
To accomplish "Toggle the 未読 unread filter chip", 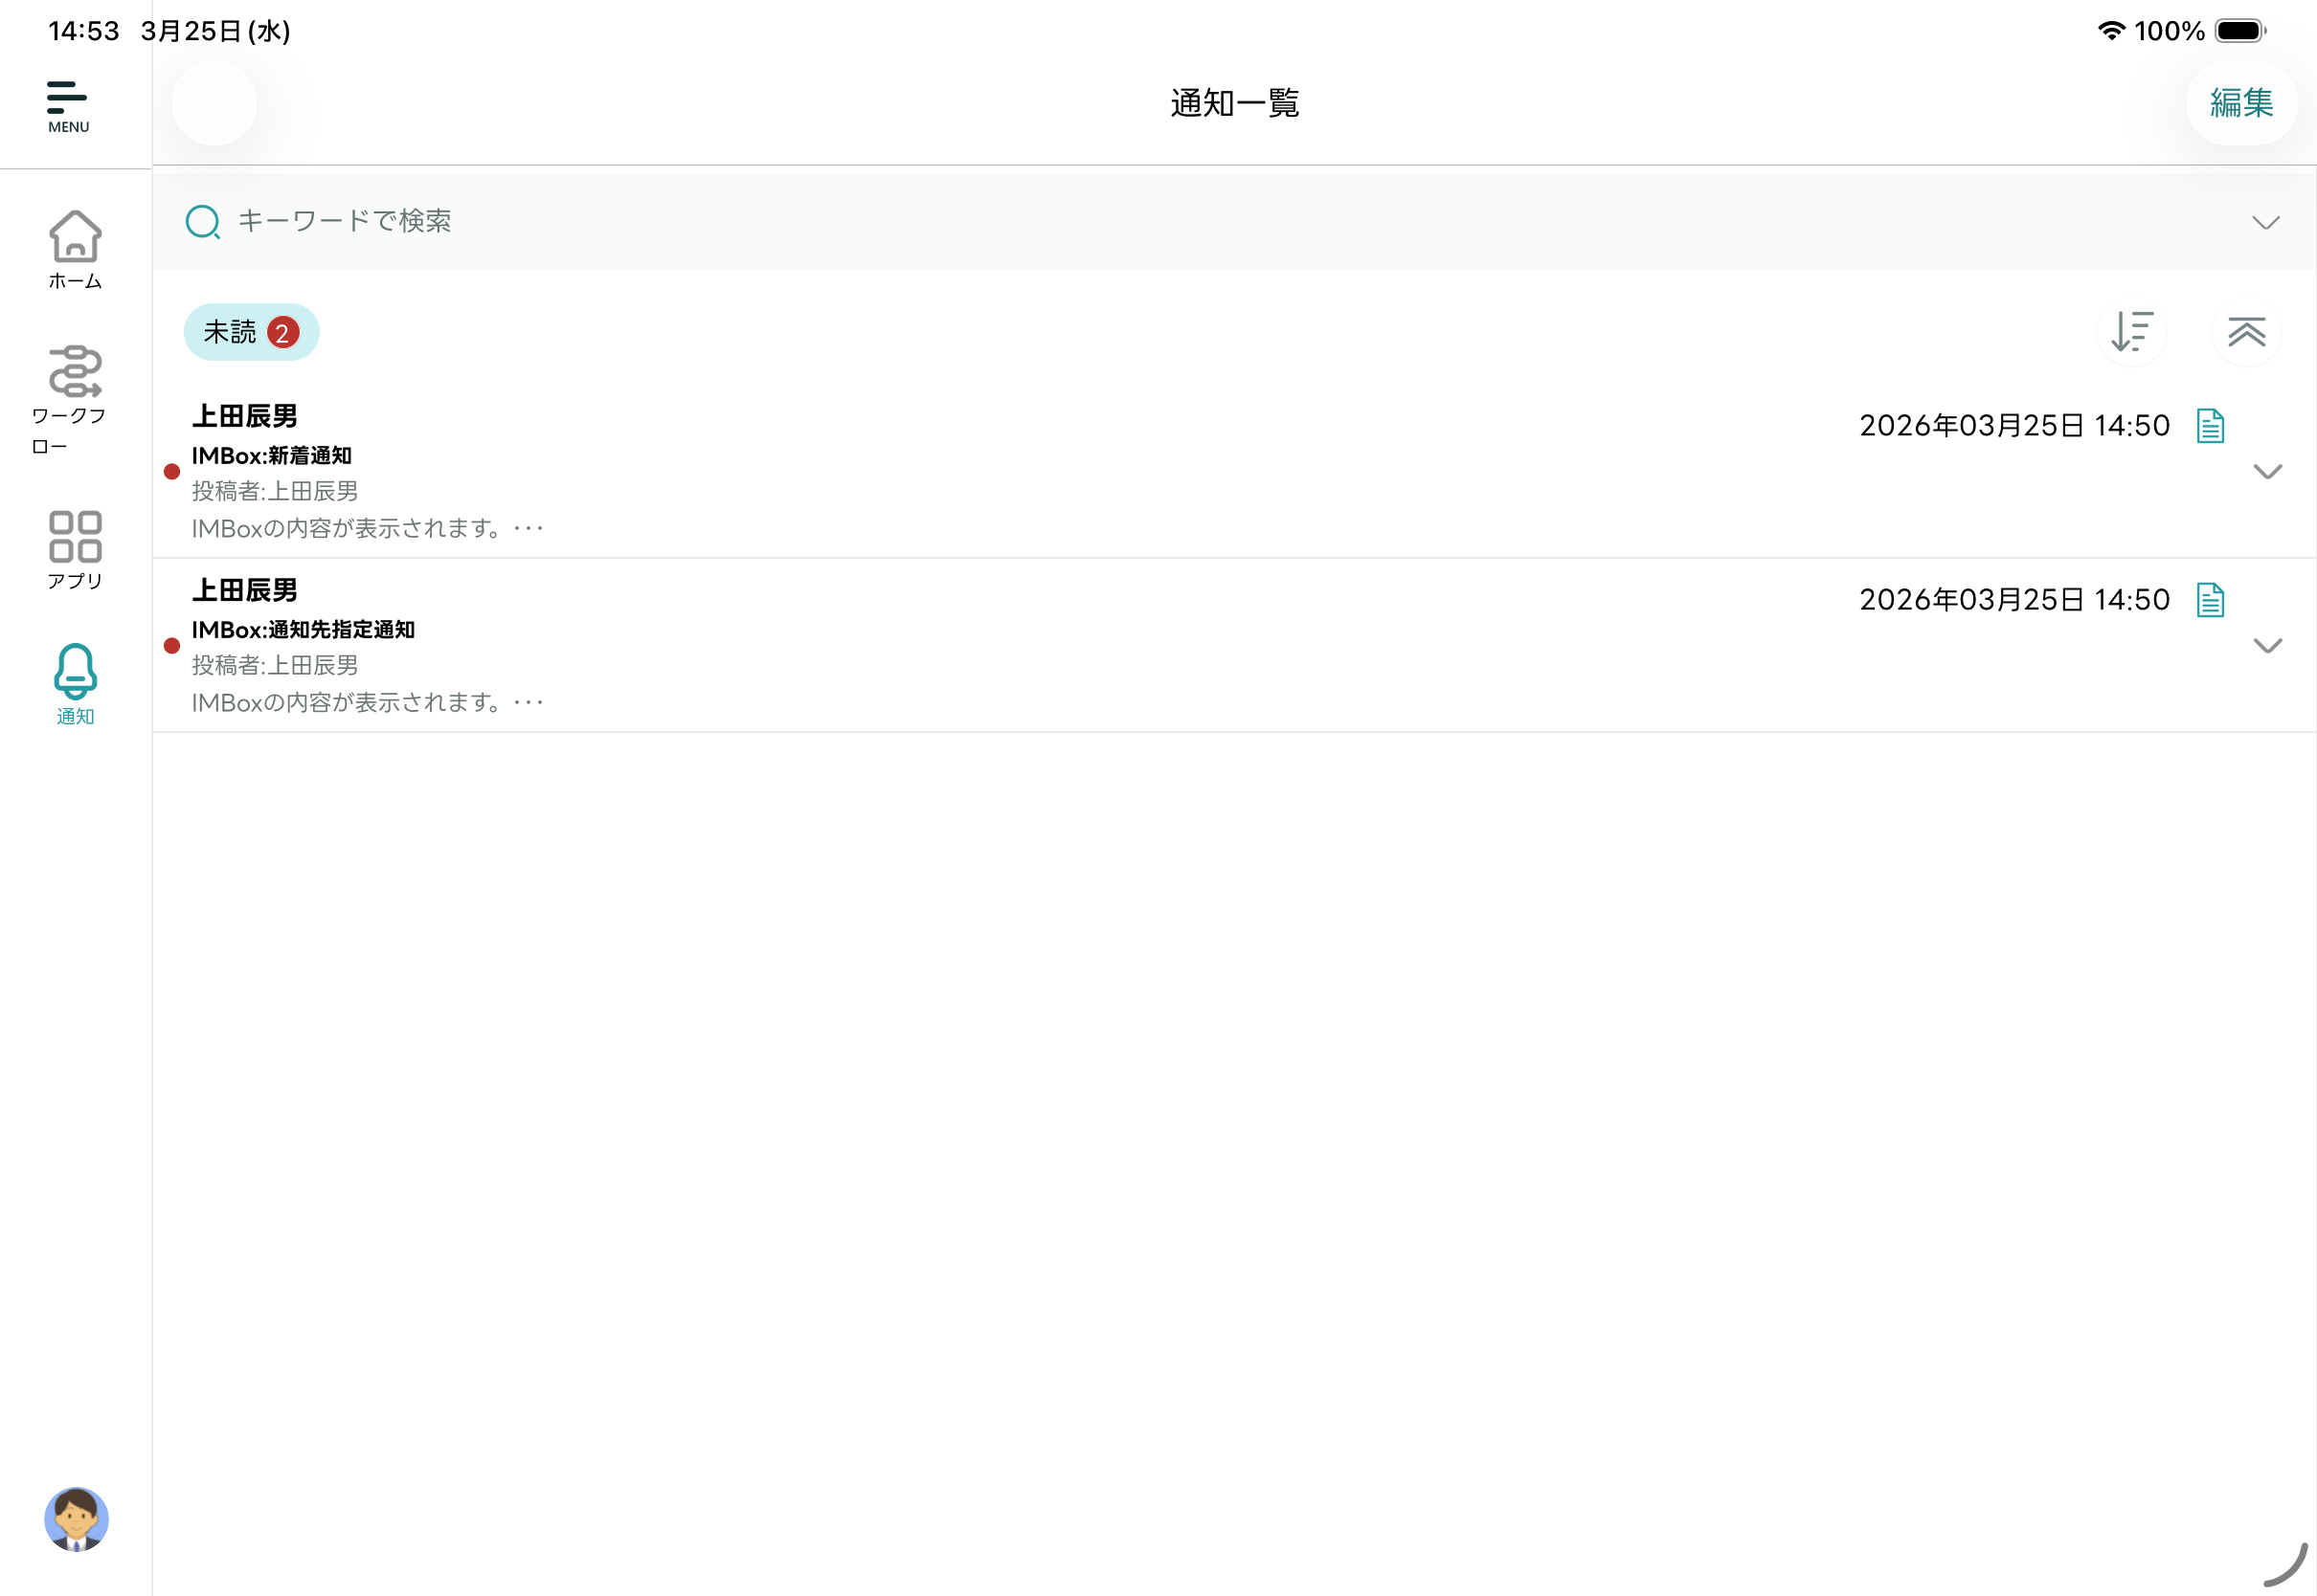I will (x=251, y=332).
